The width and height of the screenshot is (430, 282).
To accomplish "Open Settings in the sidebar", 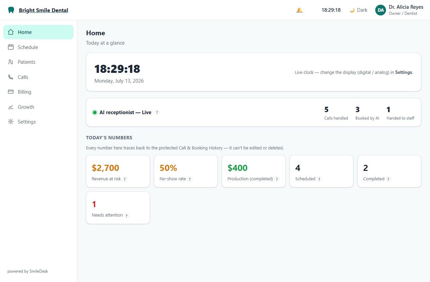I will [38, 122].
